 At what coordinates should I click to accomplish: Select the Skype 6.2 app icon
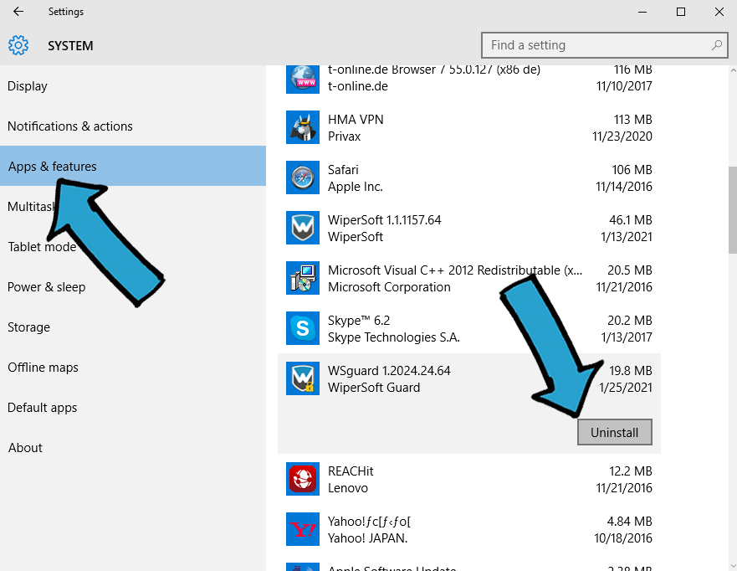(303, 328)
